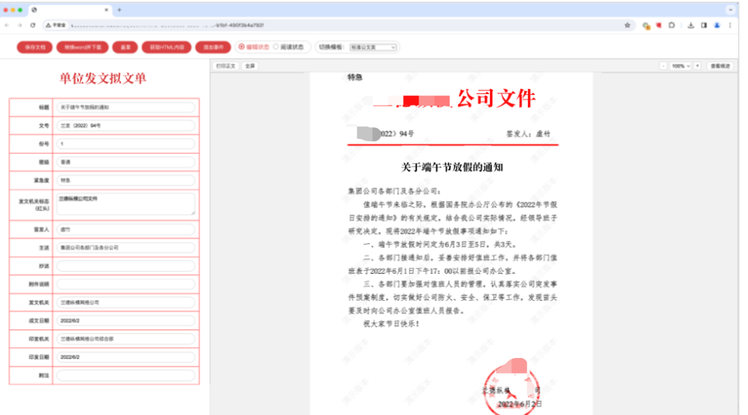
Task: Click the 签发人 signer input field
Action: click(x=126, y=229)
